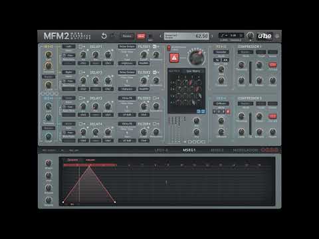This screenshot has width=319, height=239.
Task: Open the MODULATION tab
Action: click(245, 150)
